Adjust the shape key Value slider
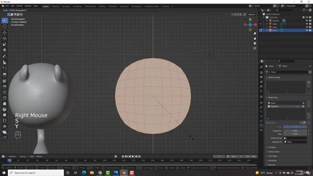 coord(295,127)
